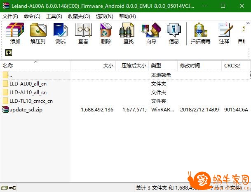Click the key icon in status bar
This screenshot has height=192, width=251.
[x=12, y=187]
